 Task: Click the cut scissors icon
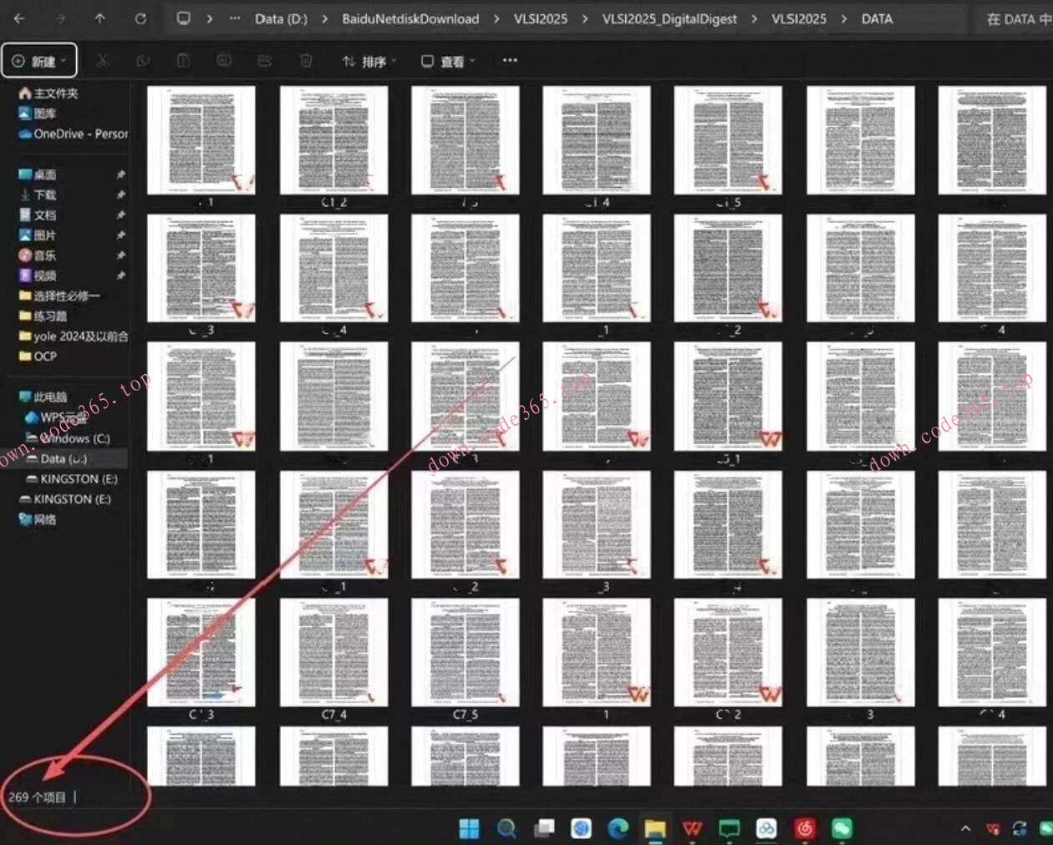[102, 60]
